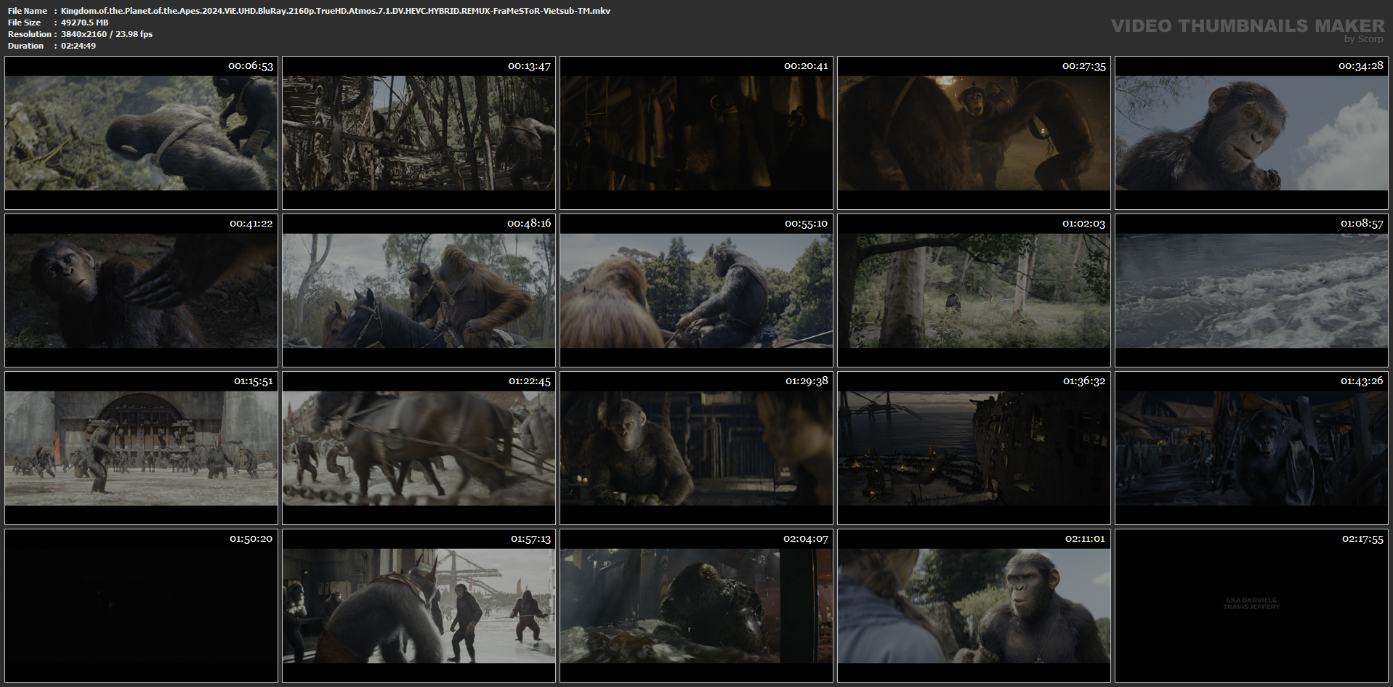
Task: Click the "Resolution" label
Action: point(30,34)
